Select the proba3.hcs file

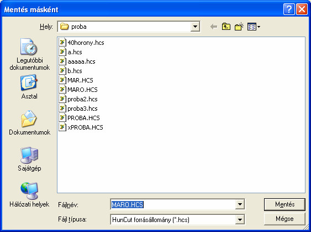coord(78,109)
